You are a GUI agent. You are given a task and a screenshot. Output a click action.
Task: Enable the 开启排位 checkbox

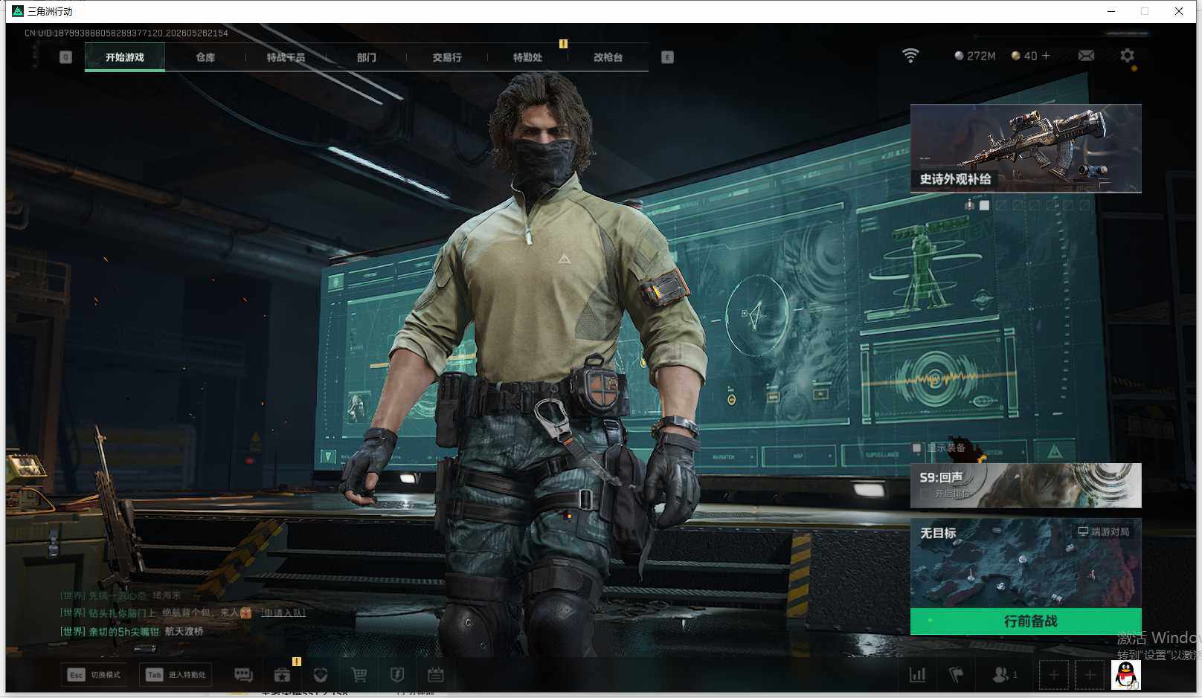(925, 494)
